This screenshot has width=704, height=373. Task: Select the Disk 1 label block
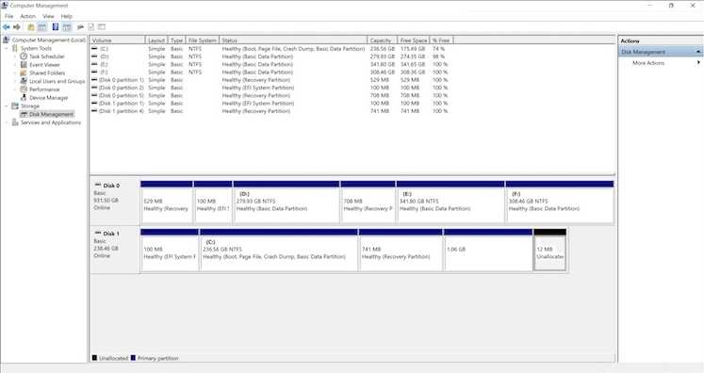[115, 250]
